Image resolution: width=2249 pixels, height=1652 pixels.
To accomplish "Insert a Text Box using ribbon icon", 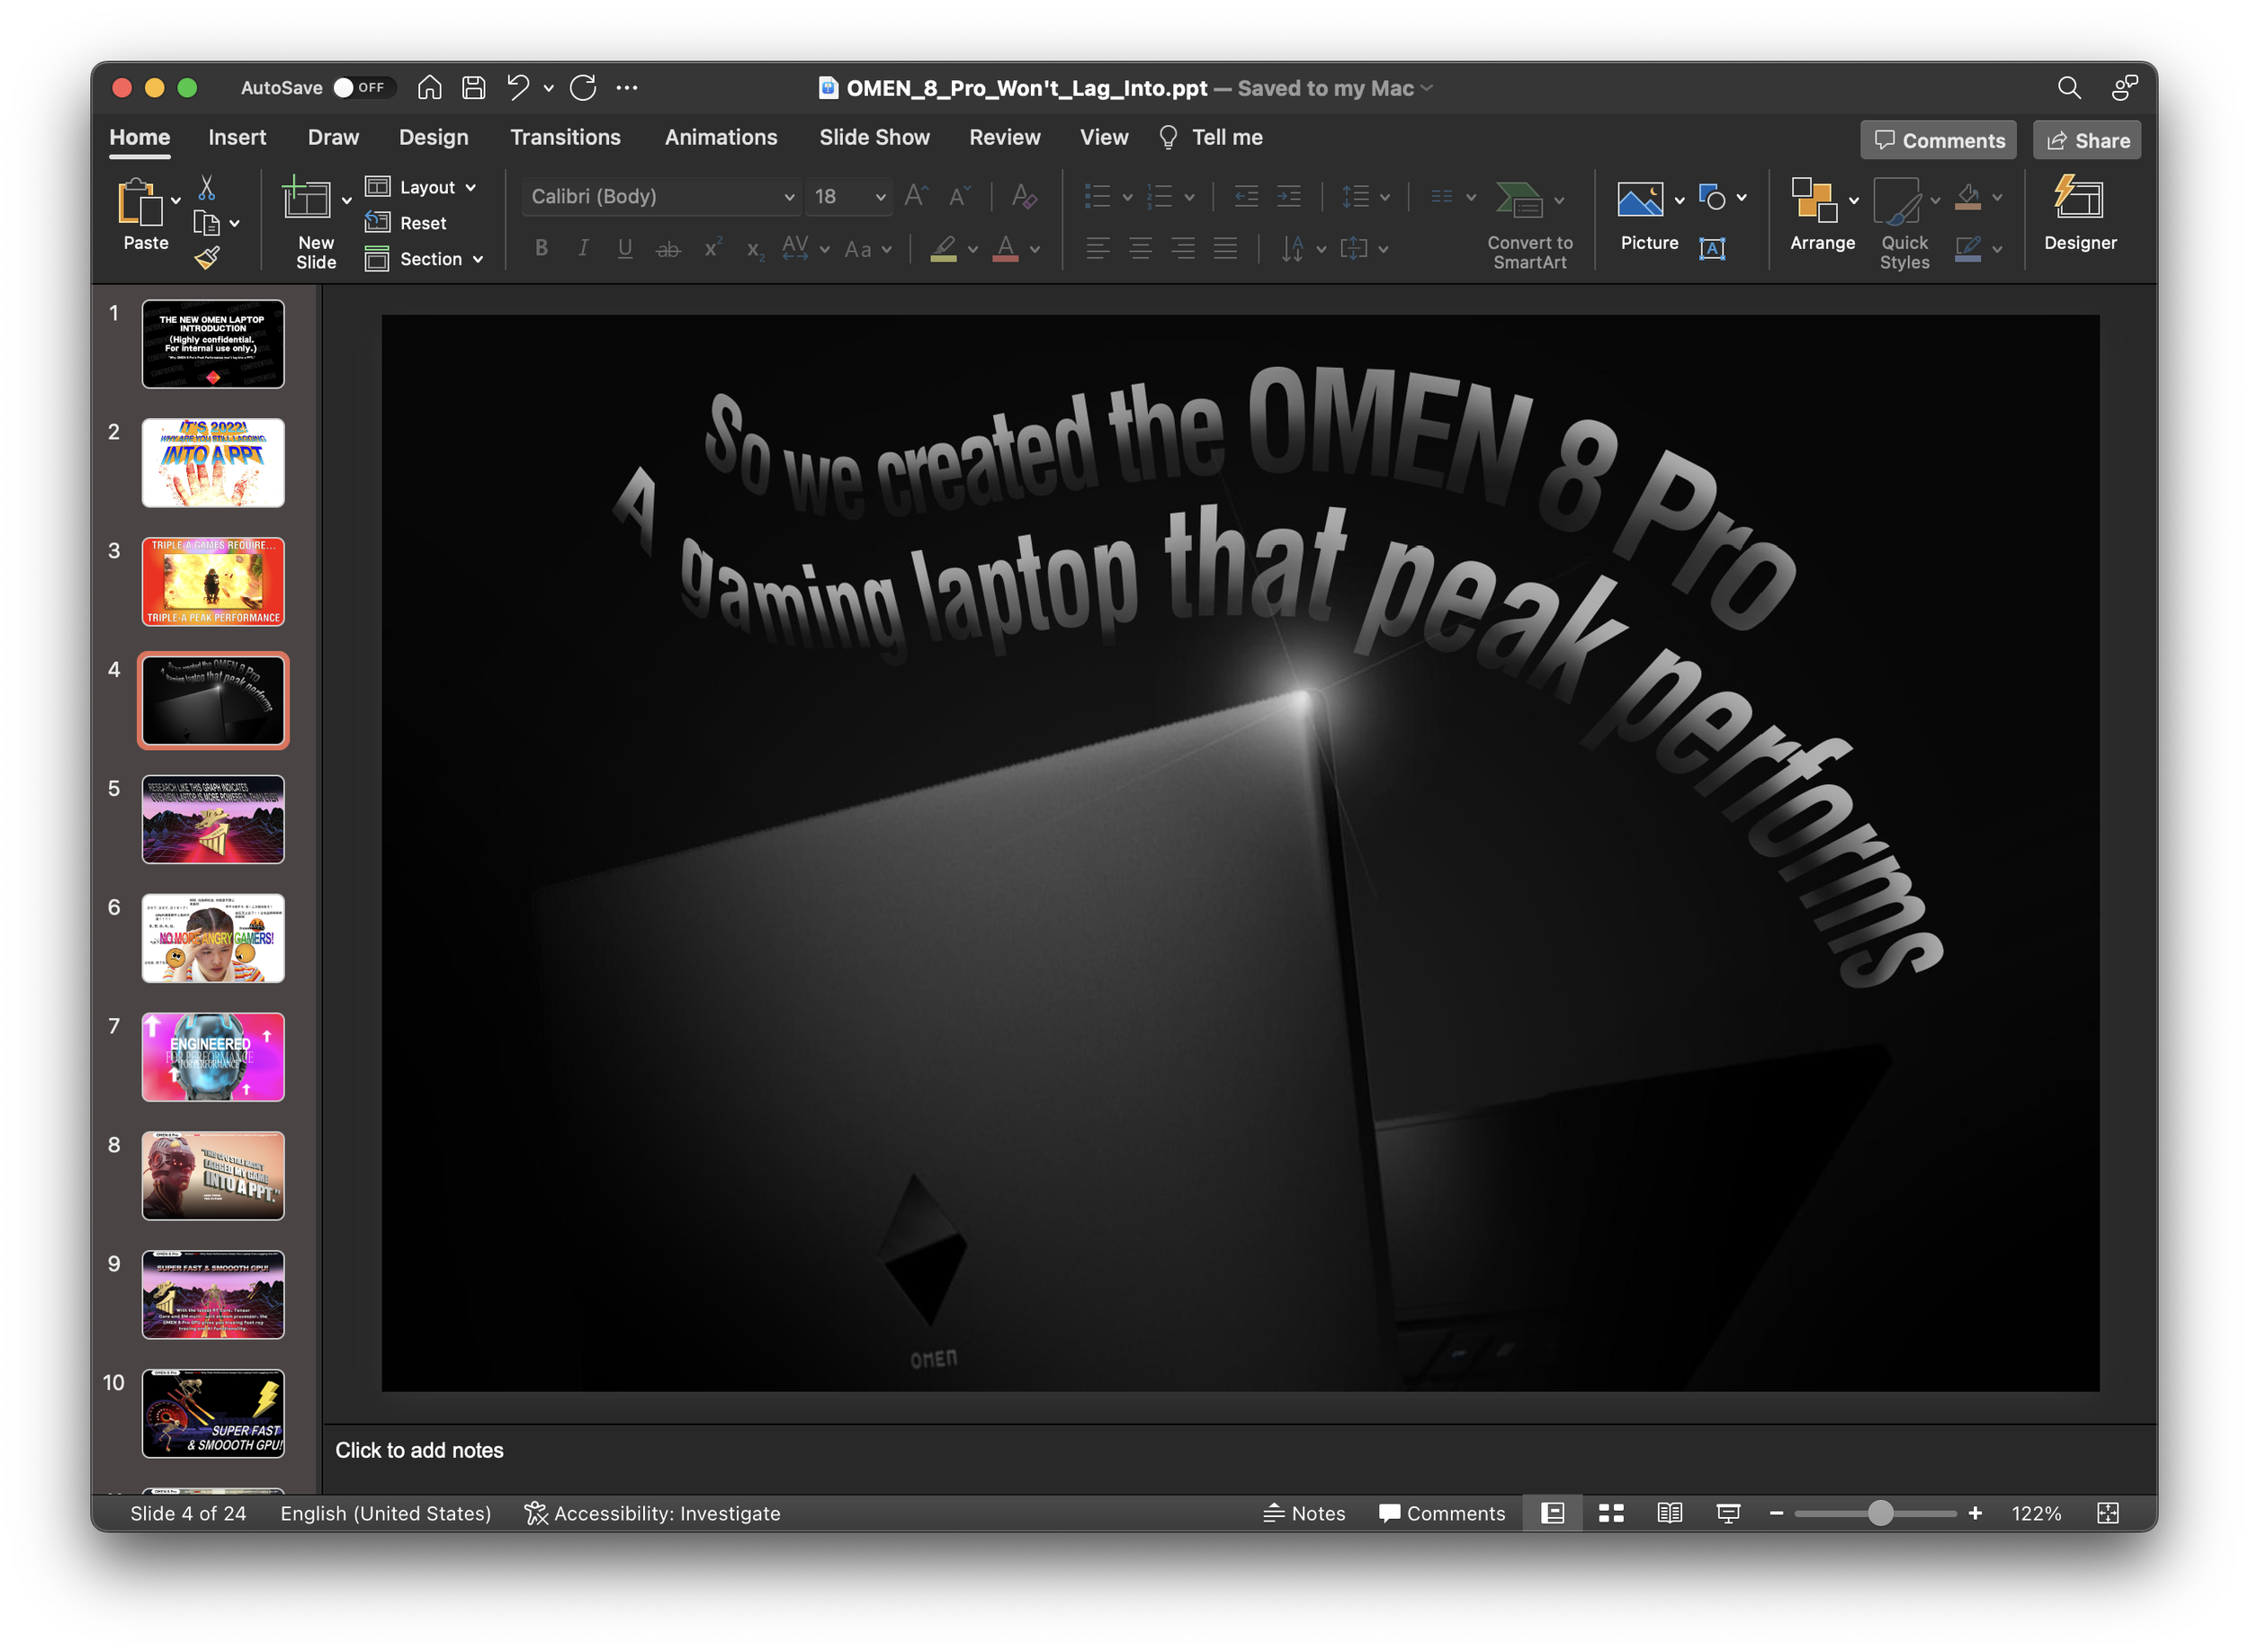I will [1712, 249].
